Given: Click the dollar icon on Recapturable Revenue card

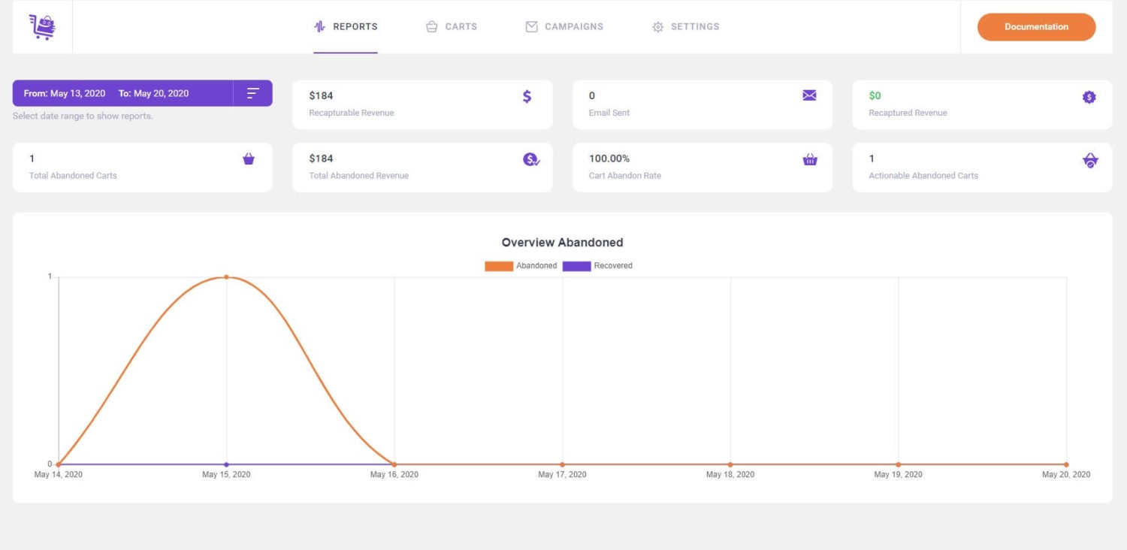Looking at the screenshot, I should click(527, 96).
